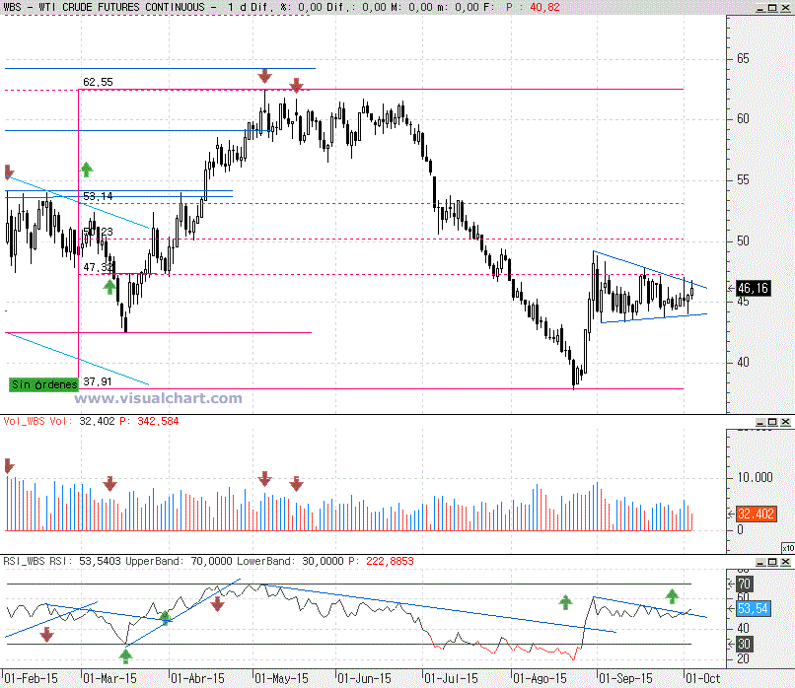
Task: Click the 46,16 current price tag
Action: coord(753,288)
